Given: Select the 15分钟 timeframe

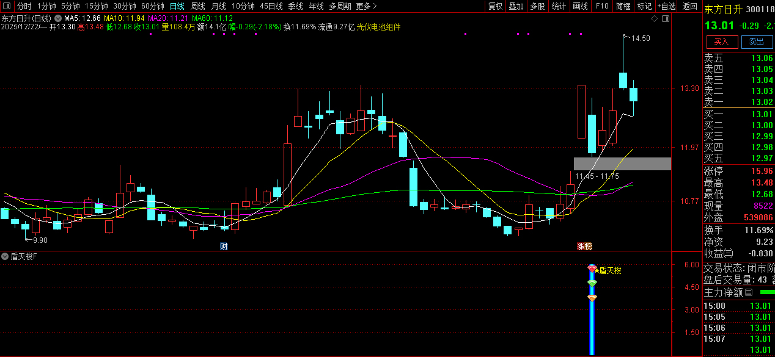Looking at the screenshot, I should pyautogui.click(x=96, y=6).
